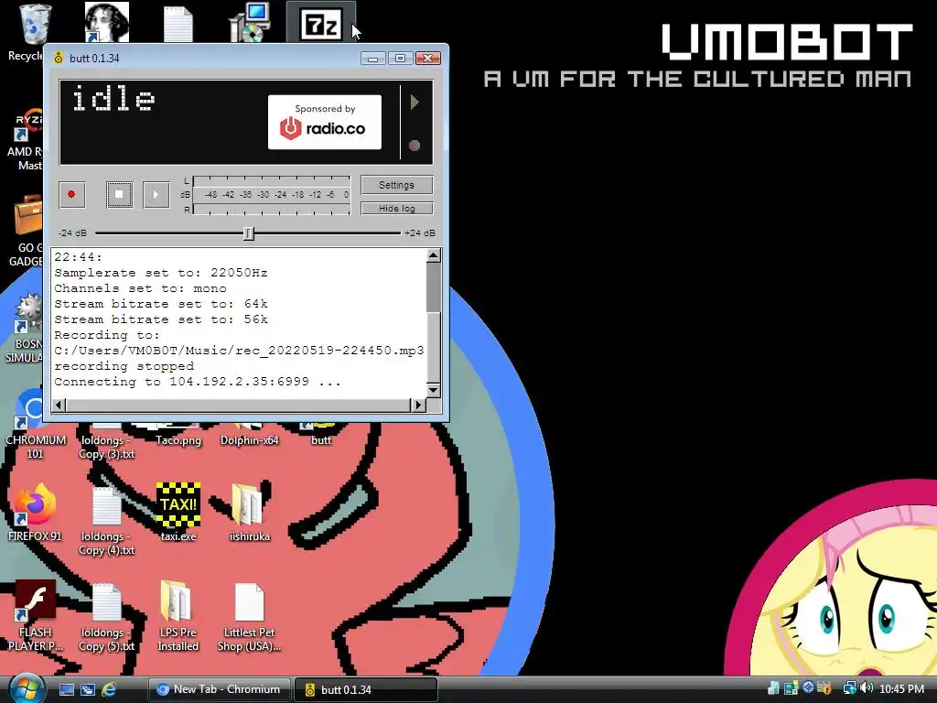The width and height of the screenshot is (937, 703).
Task: Select the blank text file icon at top
Action: pyautogui.click(x=178, y=24)
